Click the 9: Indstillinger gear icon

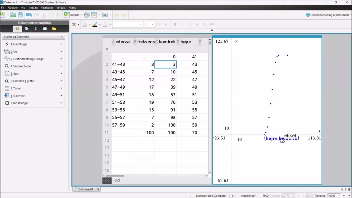click(x=7, y=103)
